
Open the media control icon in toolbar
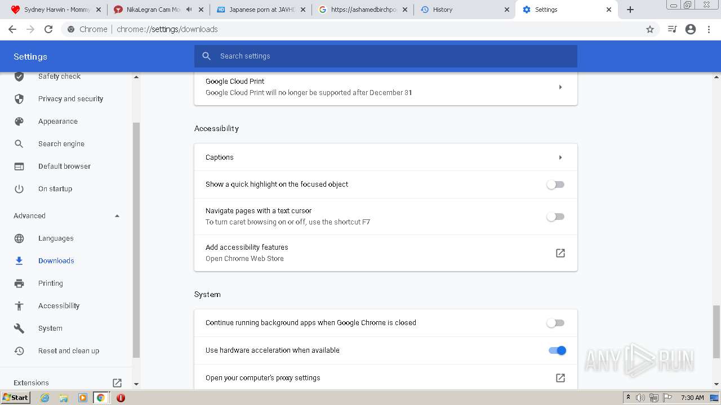(672, 29)
